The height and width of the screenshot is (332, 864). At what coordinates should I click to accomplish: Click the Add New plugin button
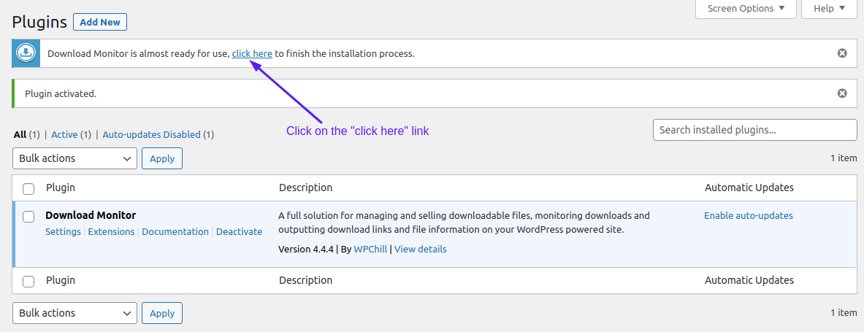click(x=100, y=23)
